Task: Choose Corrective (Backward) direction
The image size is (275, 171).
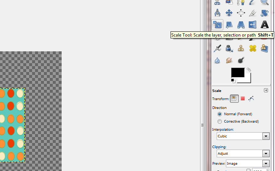Action: [219, 122]
